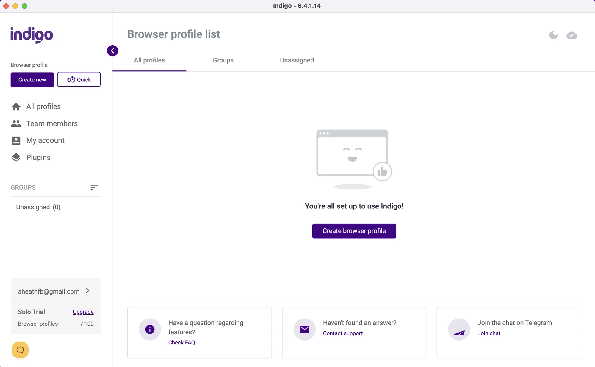Image resolution: width=595 pixels, height=367 pixels.
Task: Maximize the window with the green button
Action: tap(25, 6)
